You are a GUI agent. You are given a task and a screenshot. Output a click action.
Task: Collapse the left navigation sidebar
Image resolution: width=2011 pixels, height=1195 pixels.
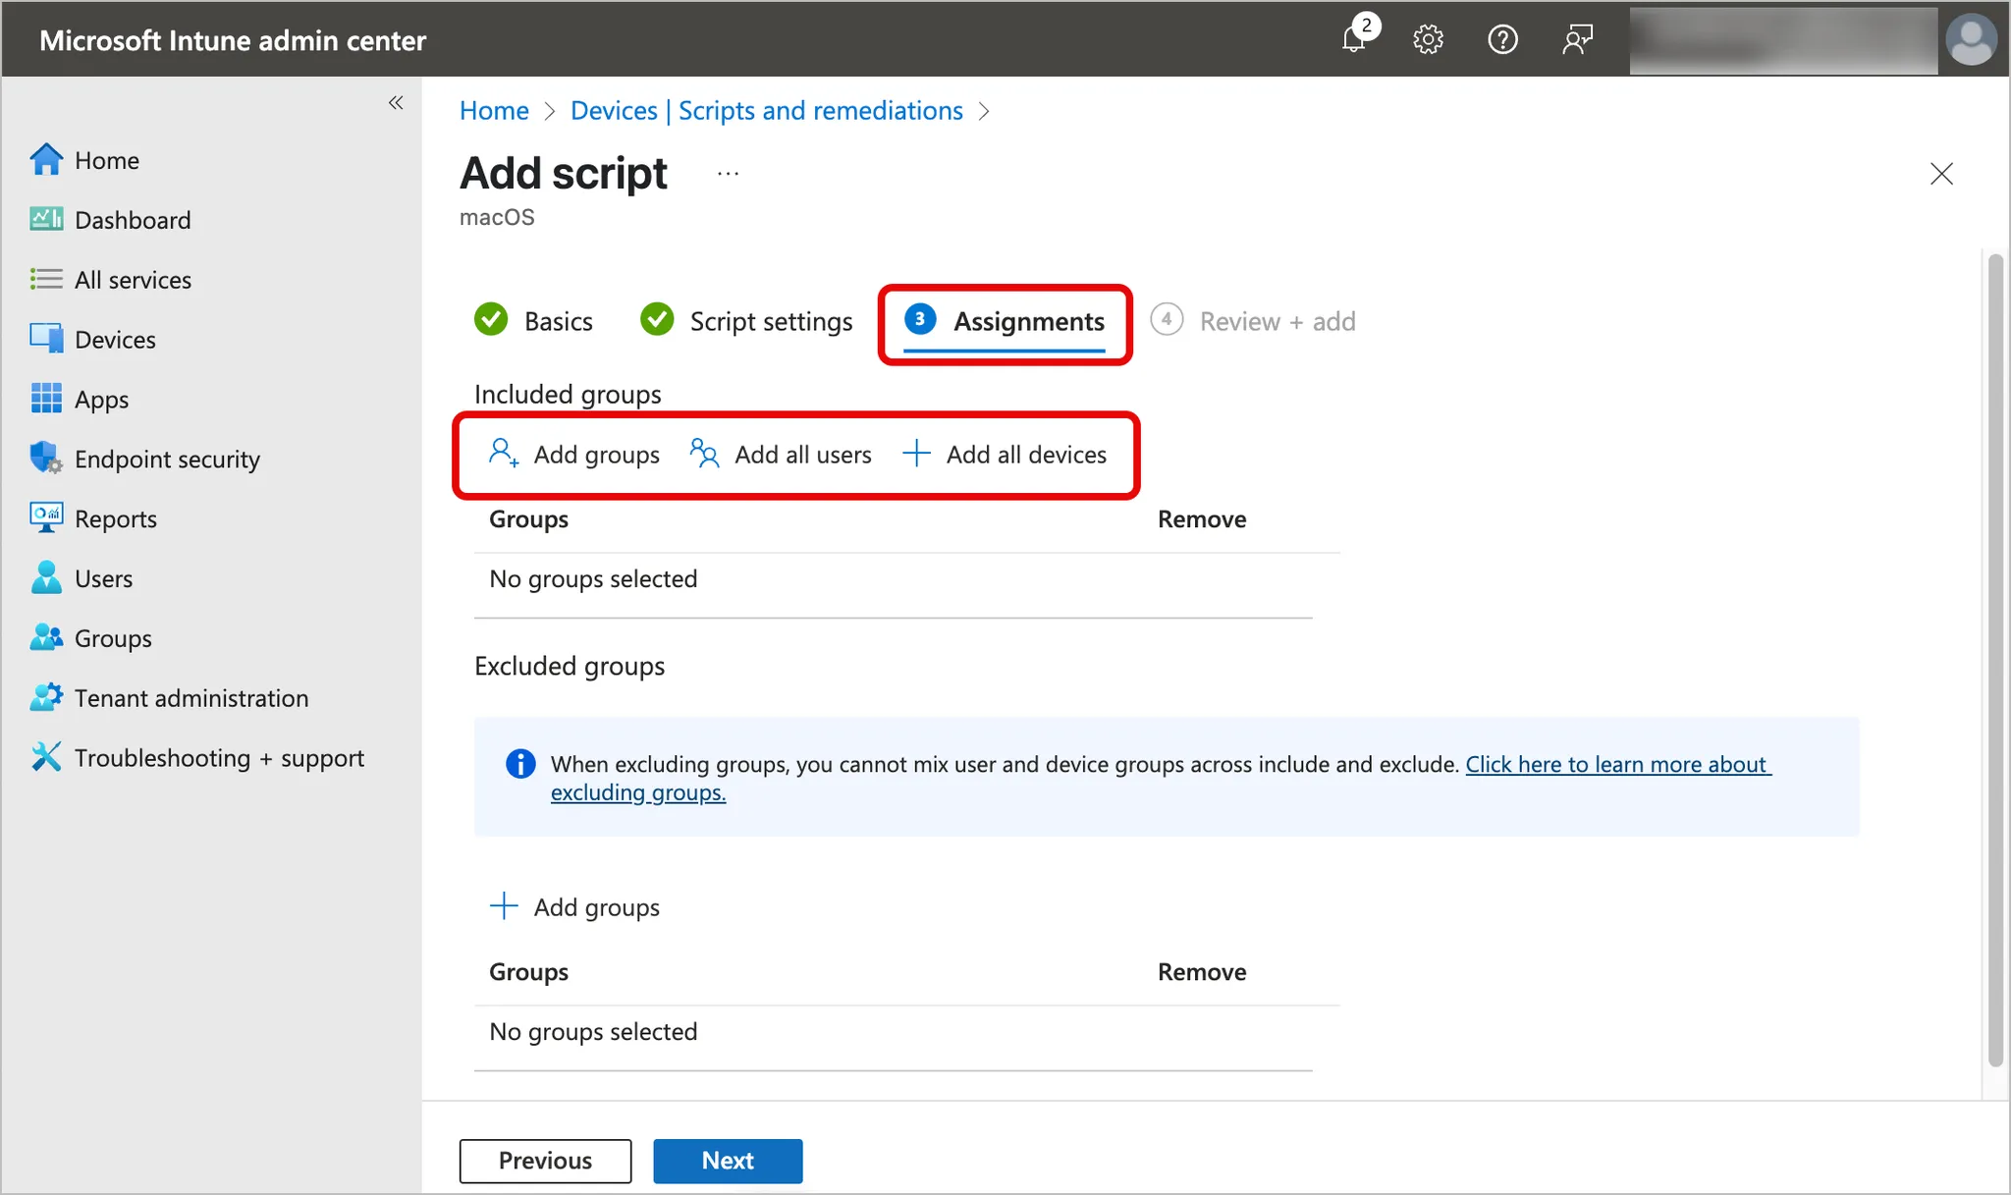coord(396,103)
